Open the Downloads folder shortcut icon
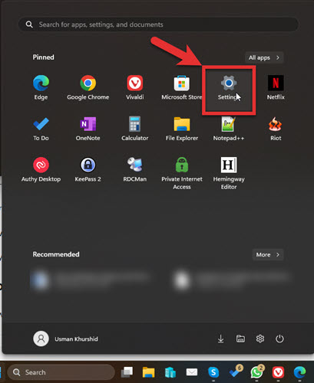Viewport: 314px width, 383px height. 220,339
